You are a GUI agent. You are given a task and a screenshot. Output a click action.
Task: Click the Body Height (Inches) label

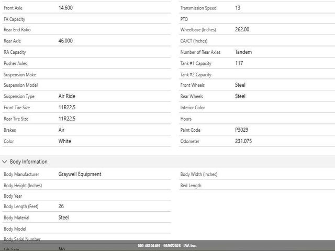click(23, 186)
